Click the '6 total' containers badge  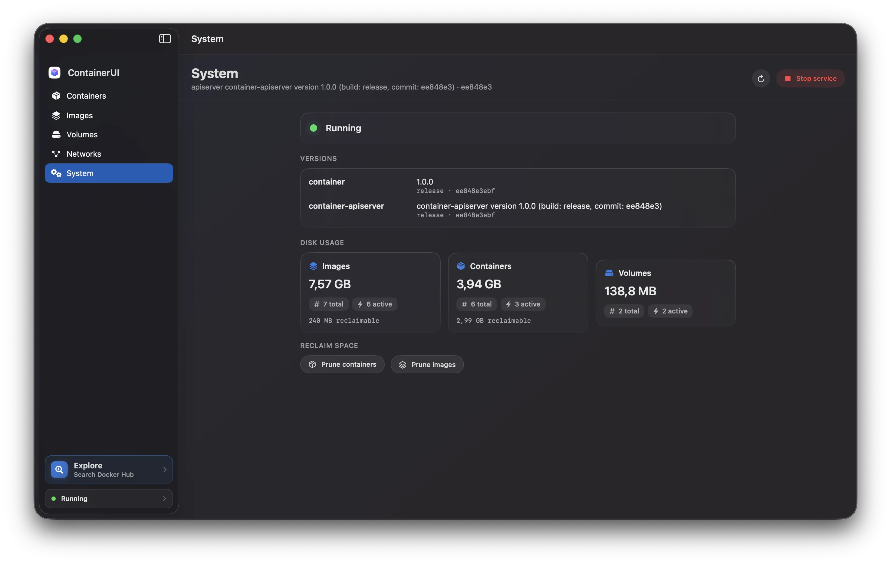476,304
